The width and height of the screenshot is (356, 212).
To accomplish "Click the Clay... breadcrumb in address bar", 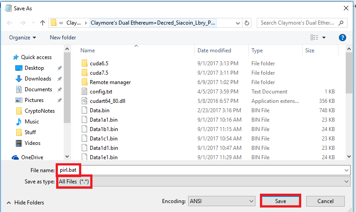I will tap(74, 23).
